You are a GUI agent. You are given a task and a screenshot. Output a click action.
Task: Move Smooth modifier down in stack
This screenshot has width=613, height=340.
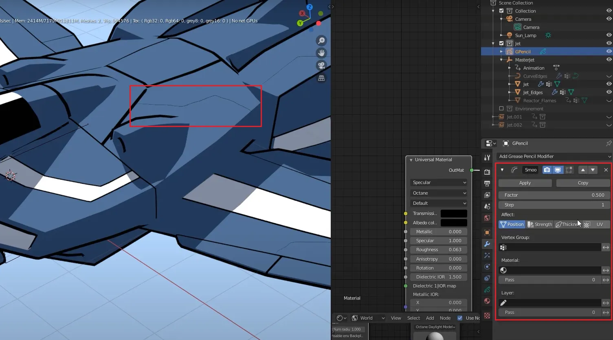point(593,170)
